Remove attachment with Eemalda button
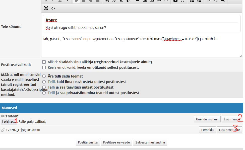This screenshot has height=150, width=245. tap(207, 130)
